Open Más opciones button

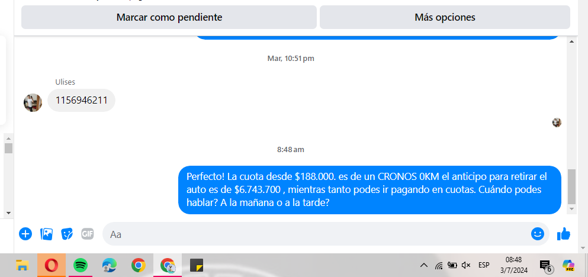point(445,17)
